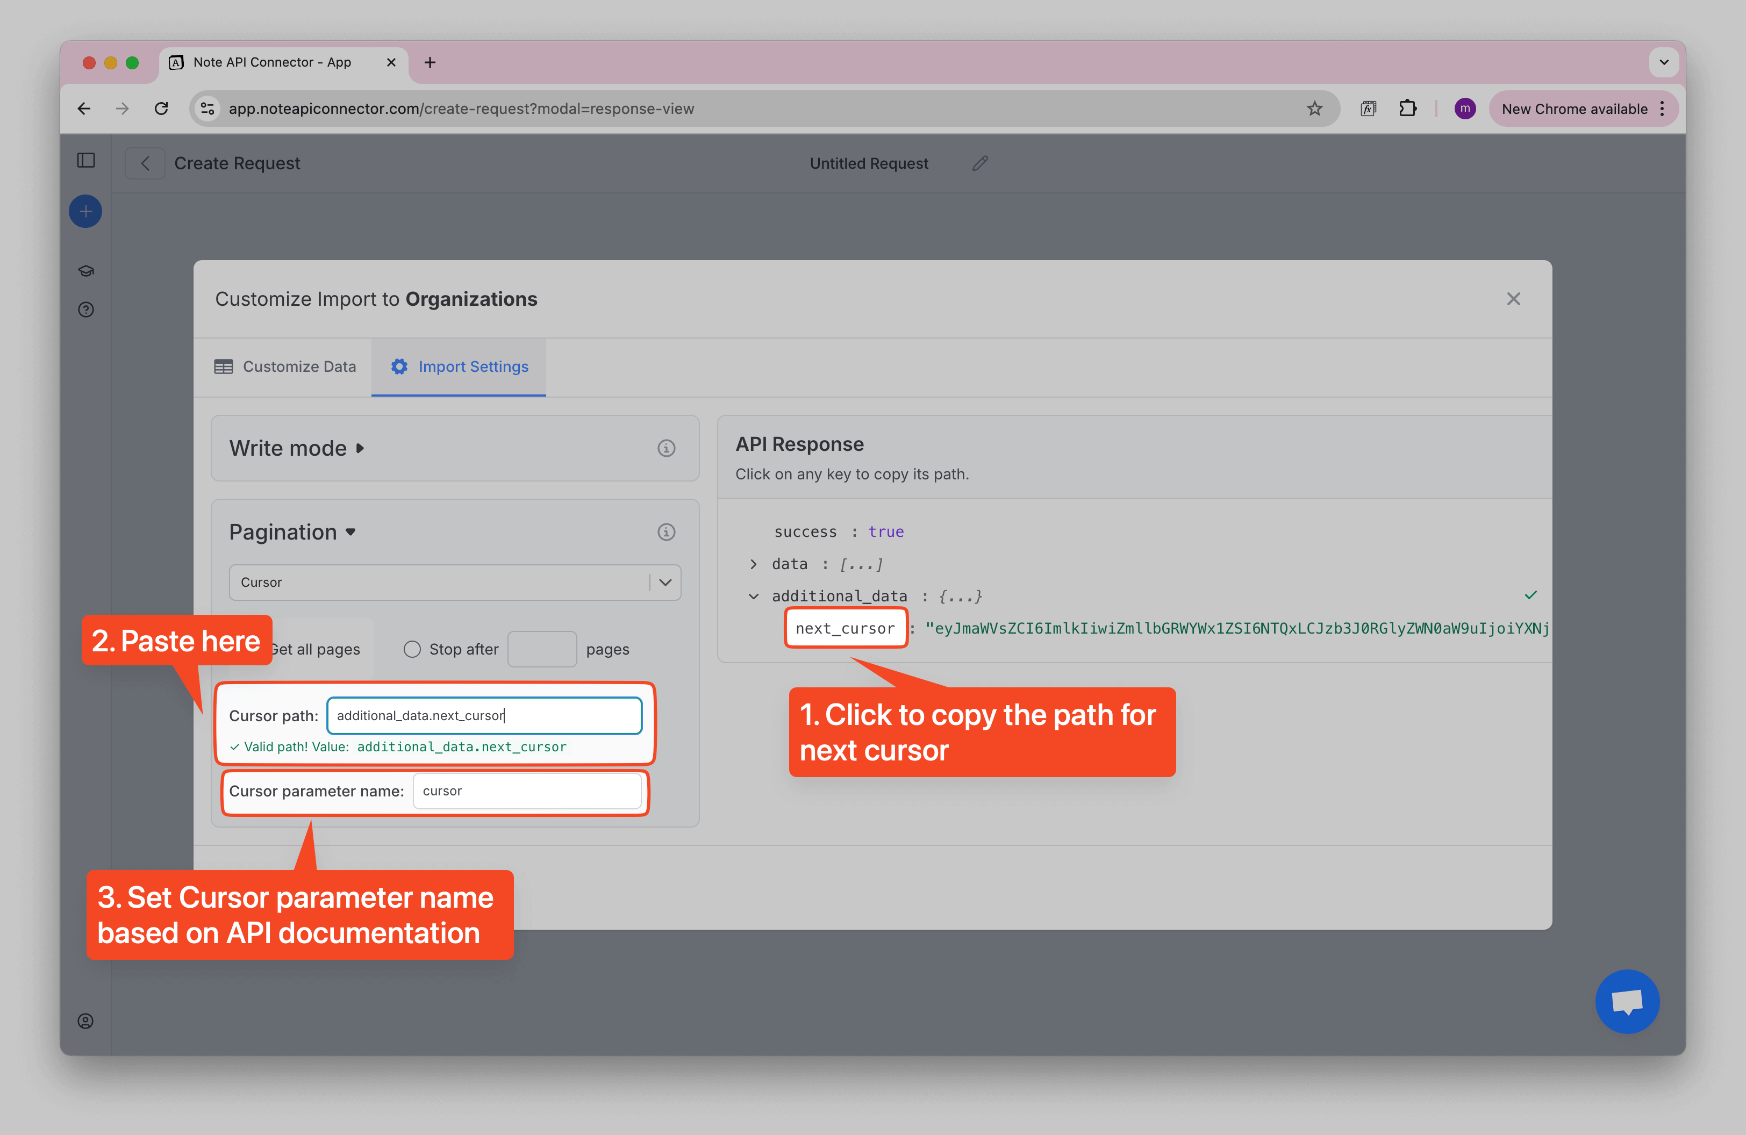Select the Import Settings tab

tap(459, 367)
